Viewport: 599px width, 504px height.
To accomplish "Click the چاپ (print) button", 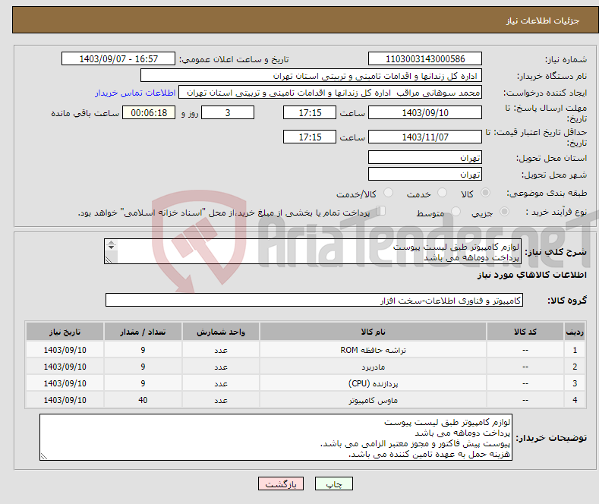I will pos(333,484).
